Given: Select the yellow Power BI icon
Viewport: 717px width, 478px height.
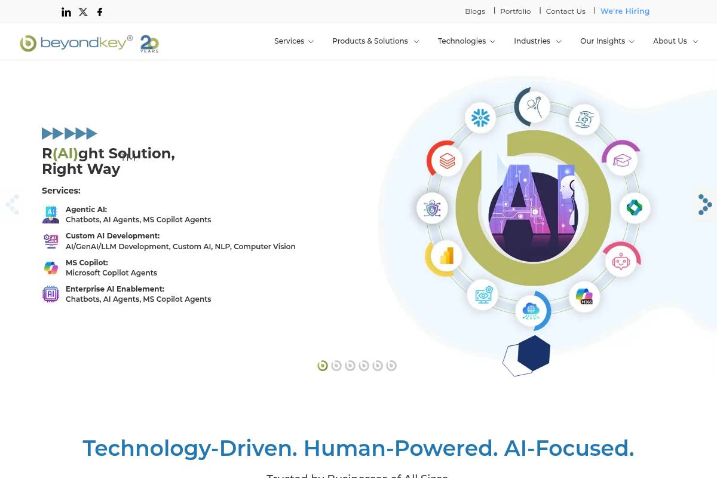Looking at the screenshot, I should coord(446,256).
